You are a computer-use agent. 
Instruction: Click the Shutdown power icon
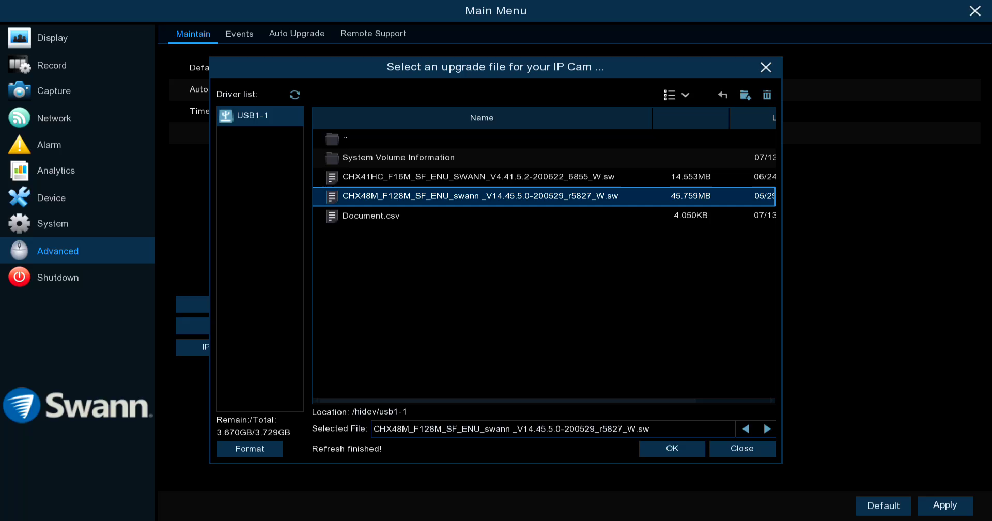(20, 278)
